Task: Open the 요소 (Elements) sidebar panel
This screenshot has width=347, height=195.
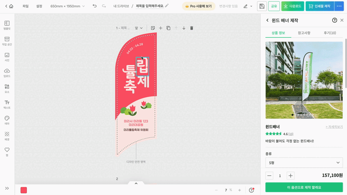Action: click(7, 88)
